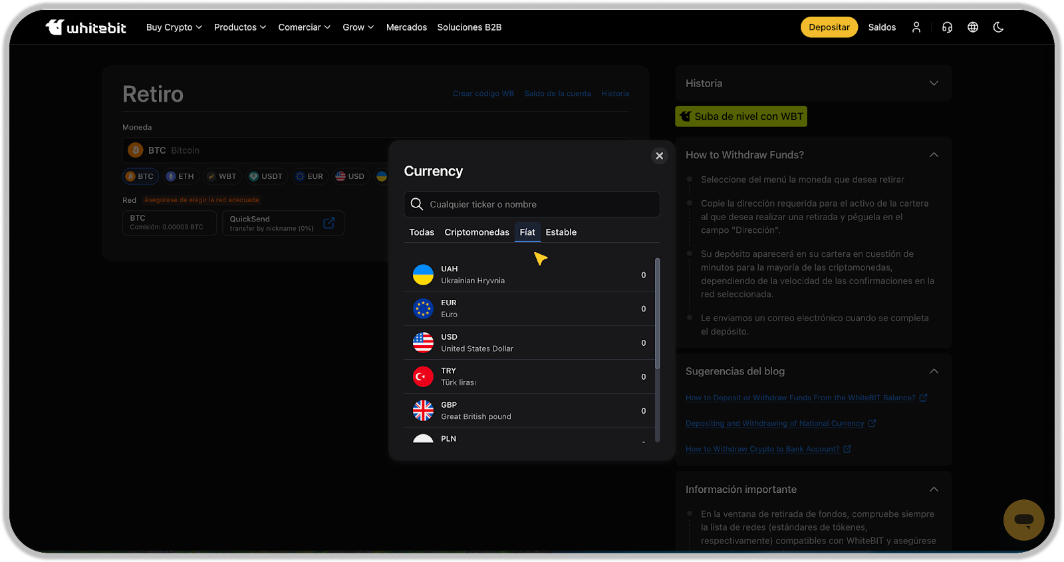
Task: Open the chat support bubble
Action: [1023, 520]
